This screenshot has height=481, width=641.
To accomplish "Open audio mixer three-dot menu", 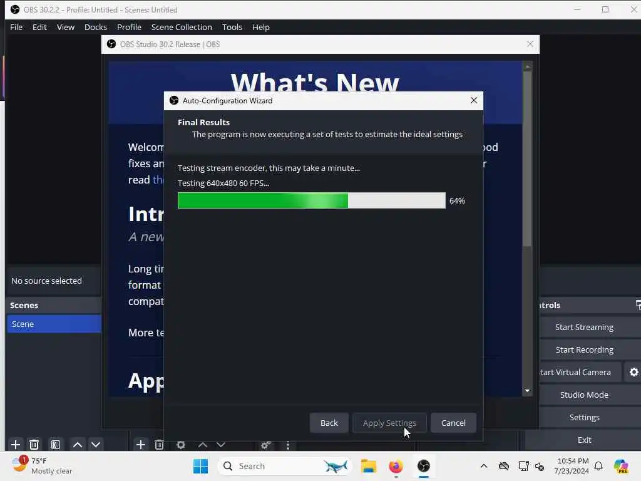I will (288, 445).
